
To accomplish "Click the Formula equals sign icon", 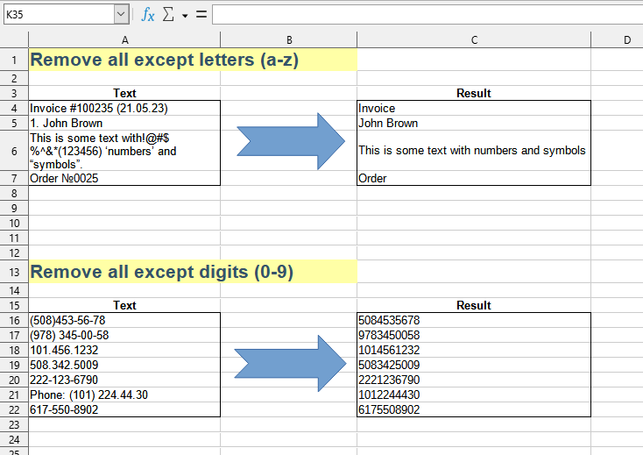I will click(201, 15).
